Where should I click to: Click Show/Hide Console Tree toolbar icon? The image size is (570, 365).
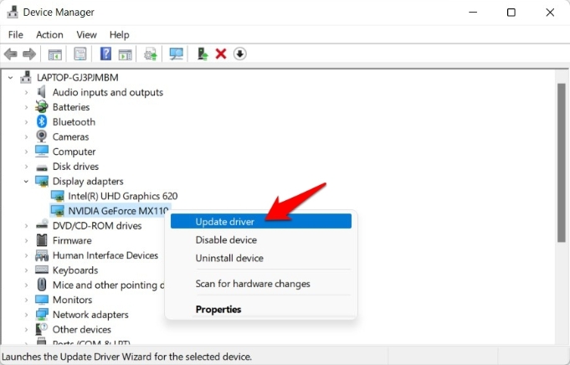pyautogui.click(x=55, y=54)
